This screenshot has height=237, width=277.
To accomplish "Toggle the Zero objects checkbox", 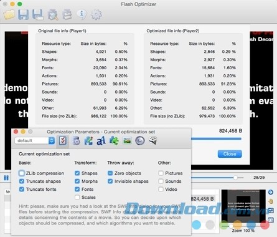I will pyautogui.click(x=110, y=173).
